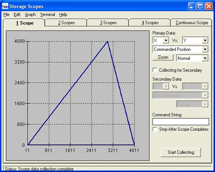Open the secondary Normal dropdown

(205, 104)
